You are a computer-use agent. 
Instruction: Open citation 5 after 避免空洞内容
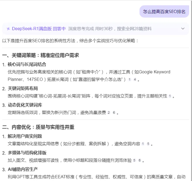tap(148, 144)
